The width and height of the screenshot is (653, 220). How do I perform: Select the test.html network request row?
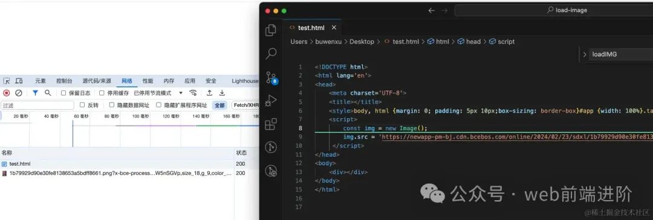[x=129, y=164]
